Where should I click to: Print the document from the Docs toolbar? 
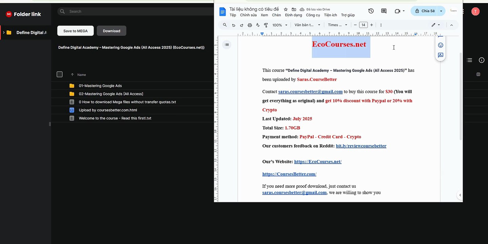click(250, 25)
